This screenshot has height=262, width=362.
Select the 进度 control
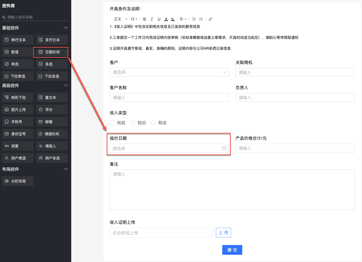coord(18,146)
